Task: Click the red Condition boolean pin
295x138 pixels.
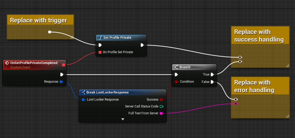Action: coord(176,82)
